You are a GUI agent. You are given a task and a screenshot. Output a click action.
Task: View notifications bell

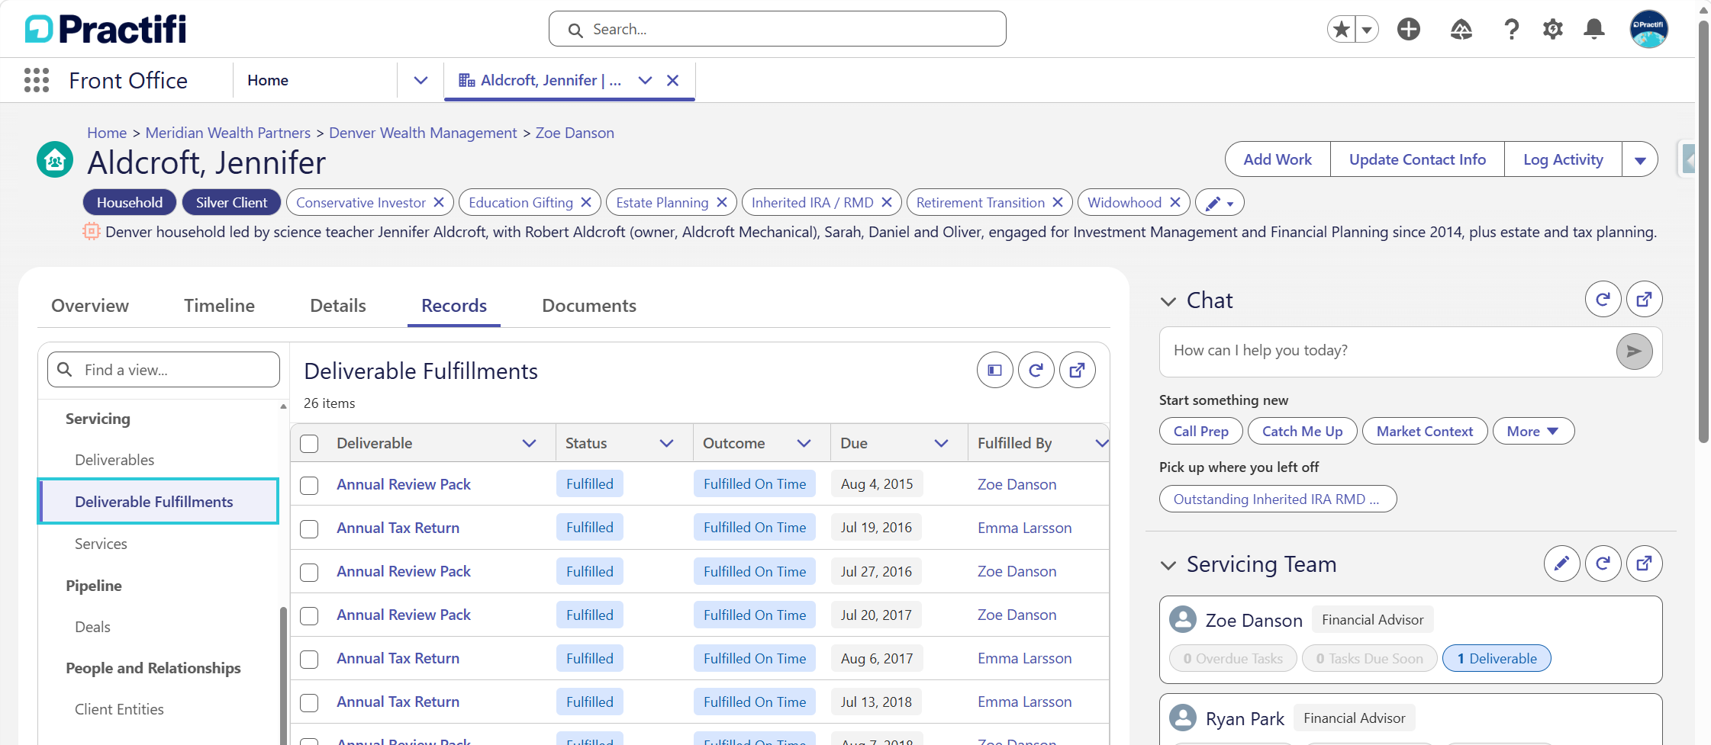click(x=1594, y=30)
